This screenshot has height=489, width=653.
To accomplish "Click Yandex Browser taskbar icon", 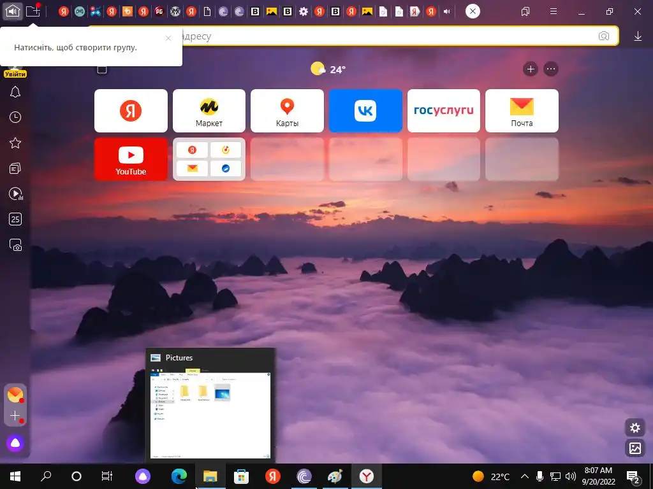I will pyautogui.click(x=367, y=476).
